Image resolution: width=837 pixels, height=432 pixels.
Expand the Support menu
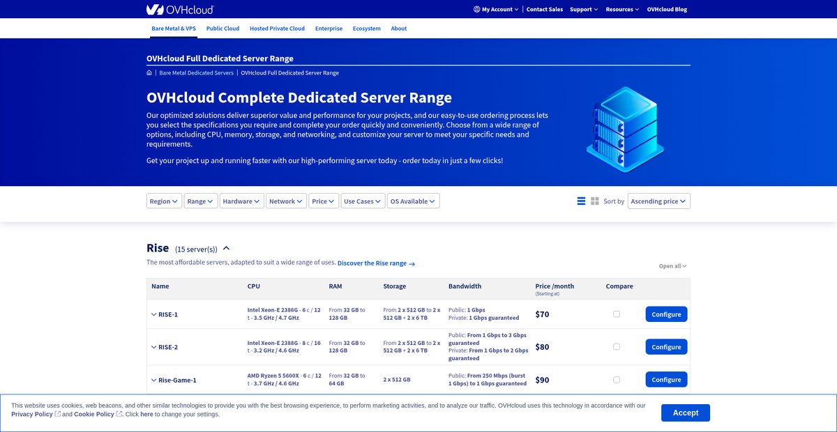pos(584,9)
